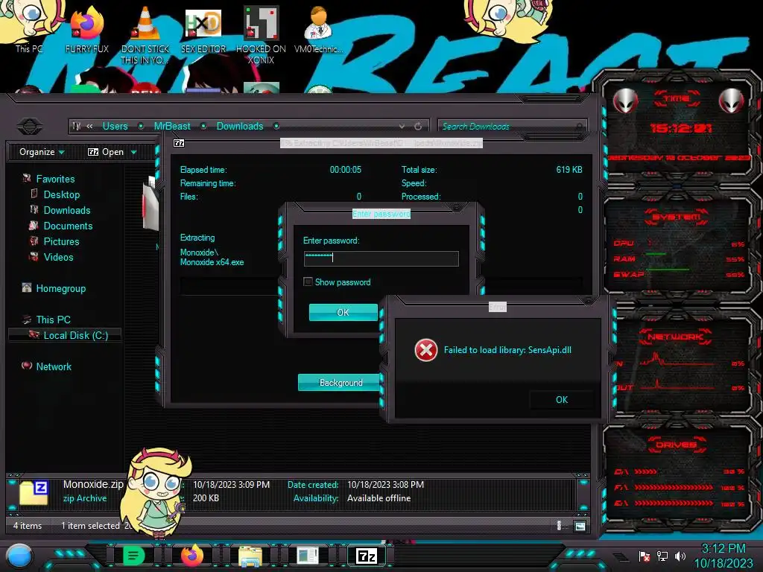Click the '1 item selected' status text
763x572 pixels.
coord(90,526)
